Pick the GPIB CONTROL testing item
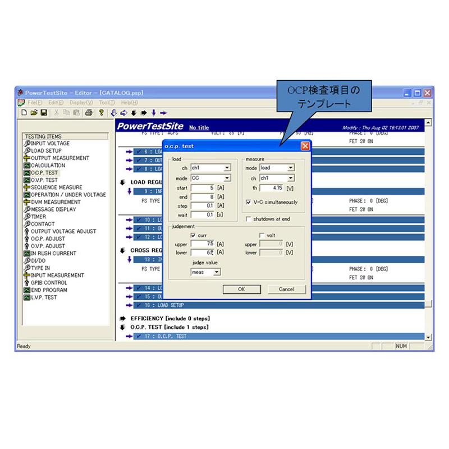The height and width of the screenshot is (449, 449). click(51, 283)
